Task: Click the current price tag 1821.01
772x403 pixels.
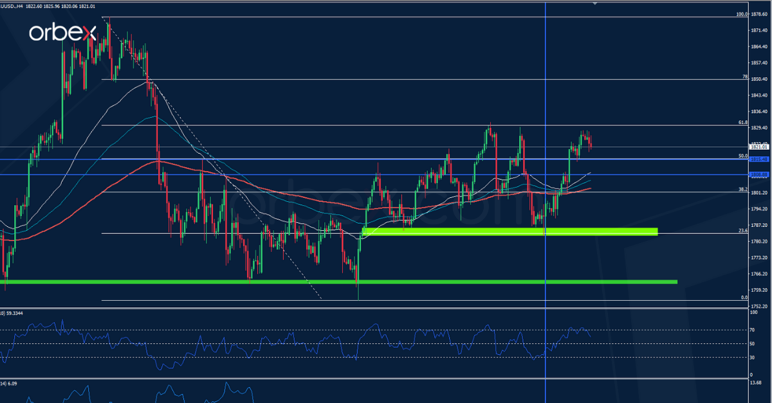Action: [759, 147]
